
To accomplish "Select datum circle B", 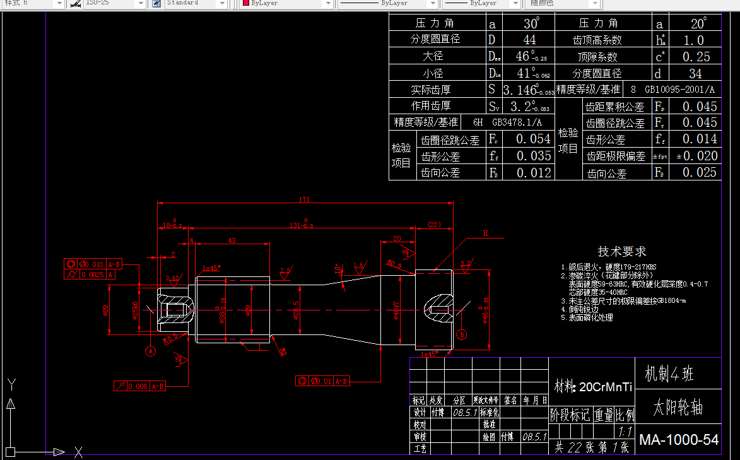I will (x=462, y=335).
